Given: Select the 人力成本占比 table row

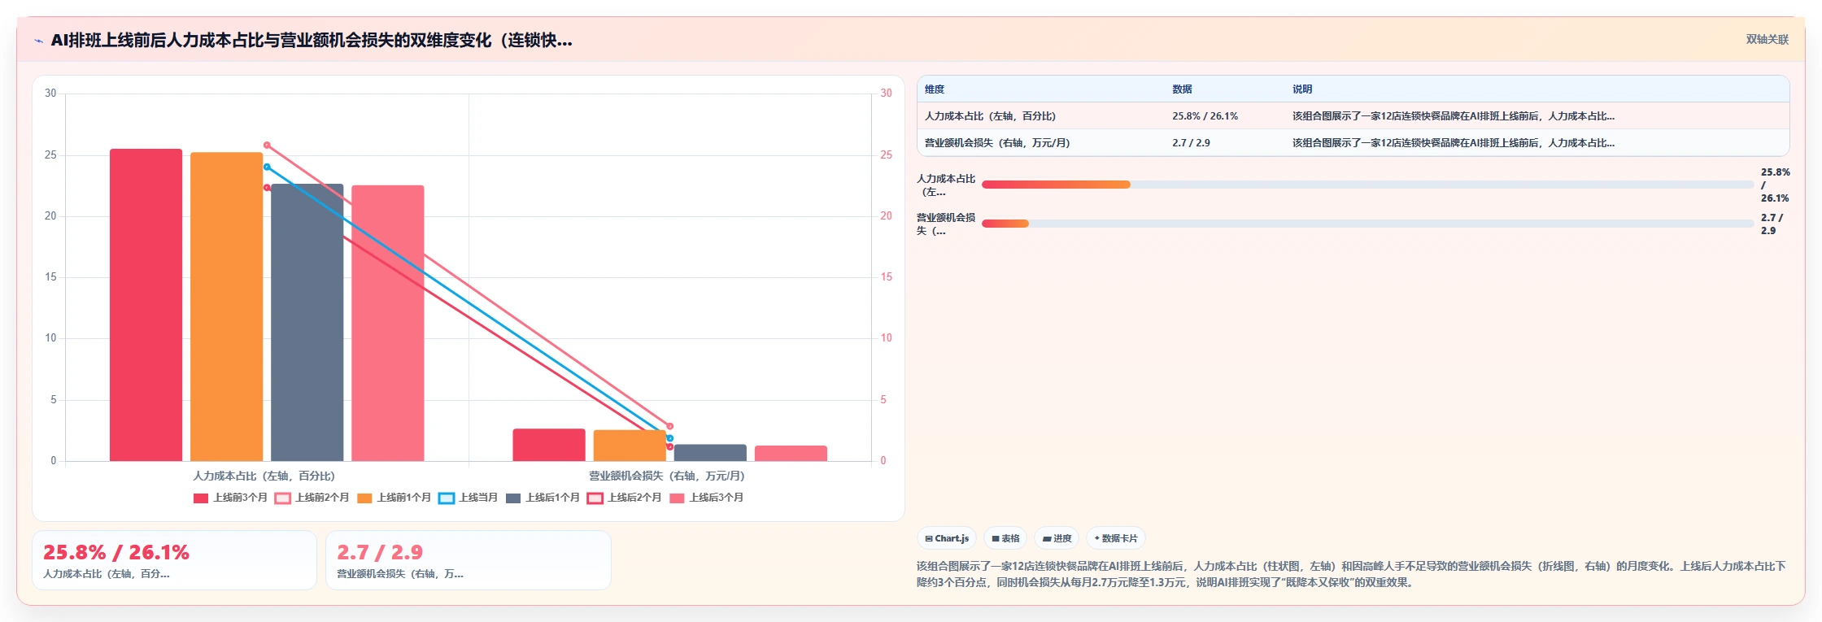Looking at the screenshot, I should (x=1353, y=116).
